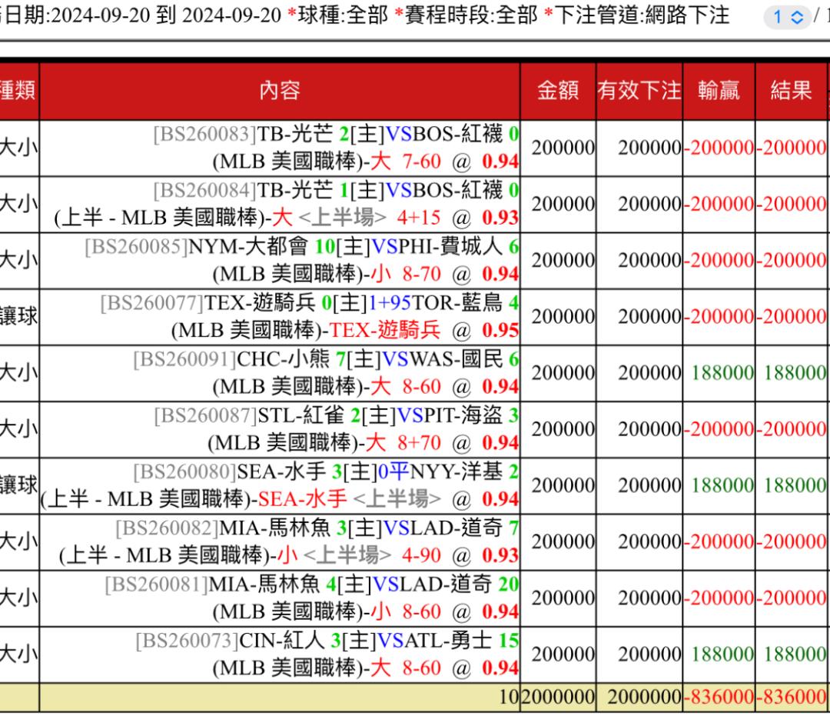Click the 內容 column header
This screenshot has width=830, height=726.
coord(280,91)
